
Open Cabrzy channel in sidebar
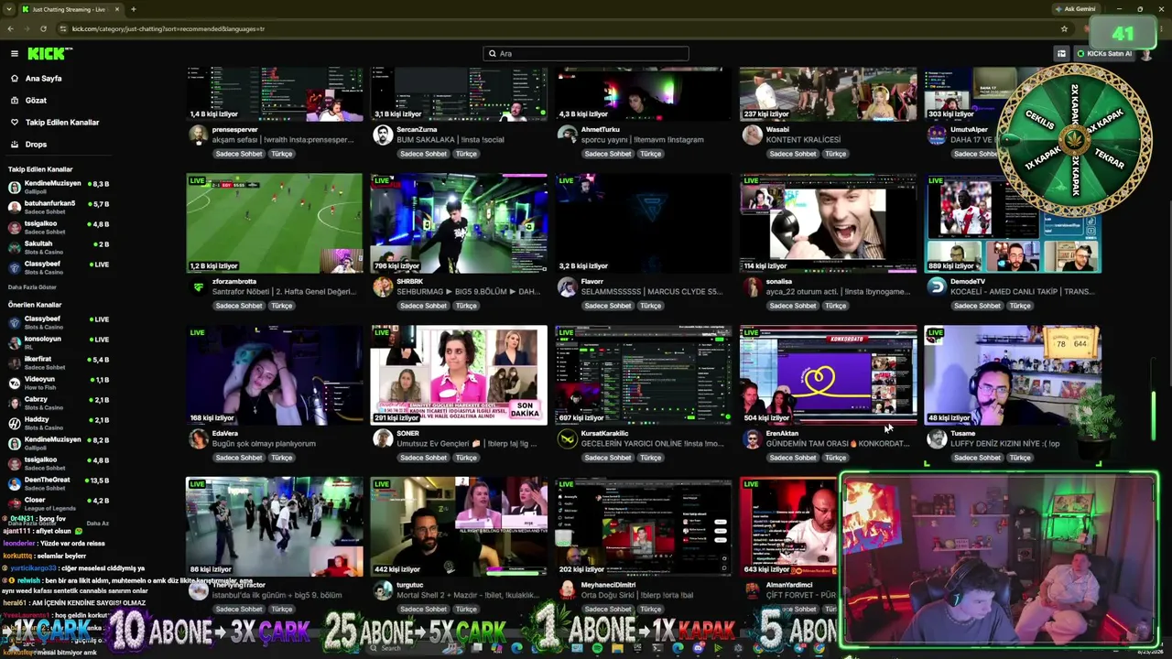click(59, 404)
